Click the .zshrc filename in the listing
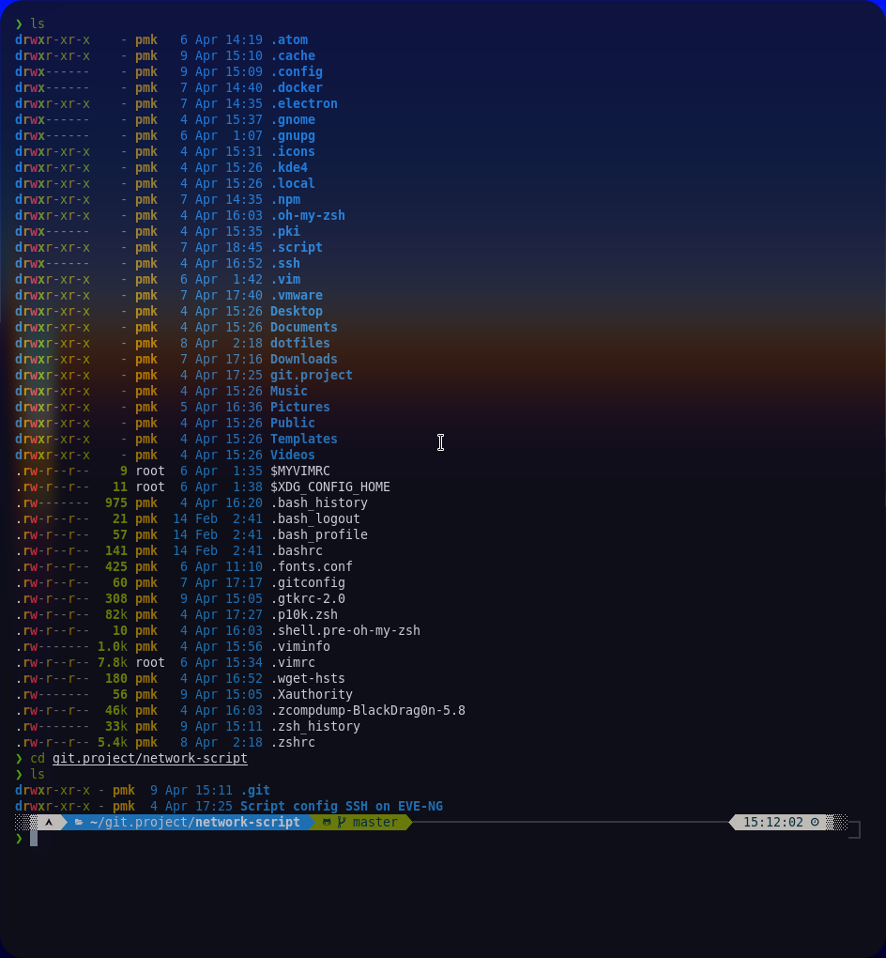 coord(291,742)
